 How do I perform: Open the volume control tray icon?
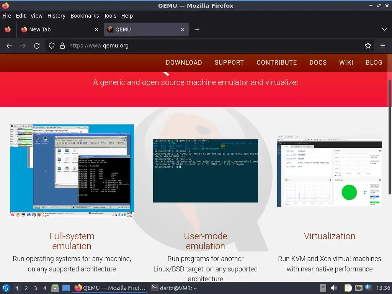(334, 288)
